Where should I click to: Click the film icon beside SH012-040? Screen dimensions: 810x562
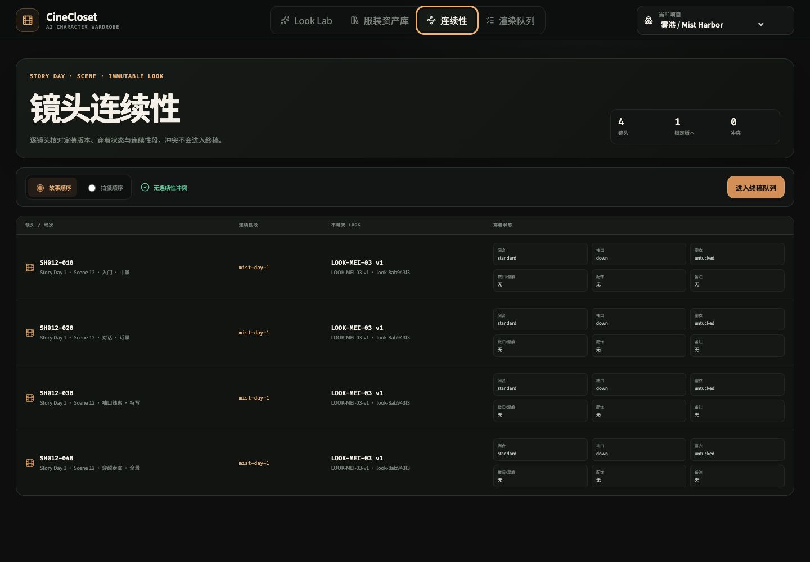(x=30, y=463)
